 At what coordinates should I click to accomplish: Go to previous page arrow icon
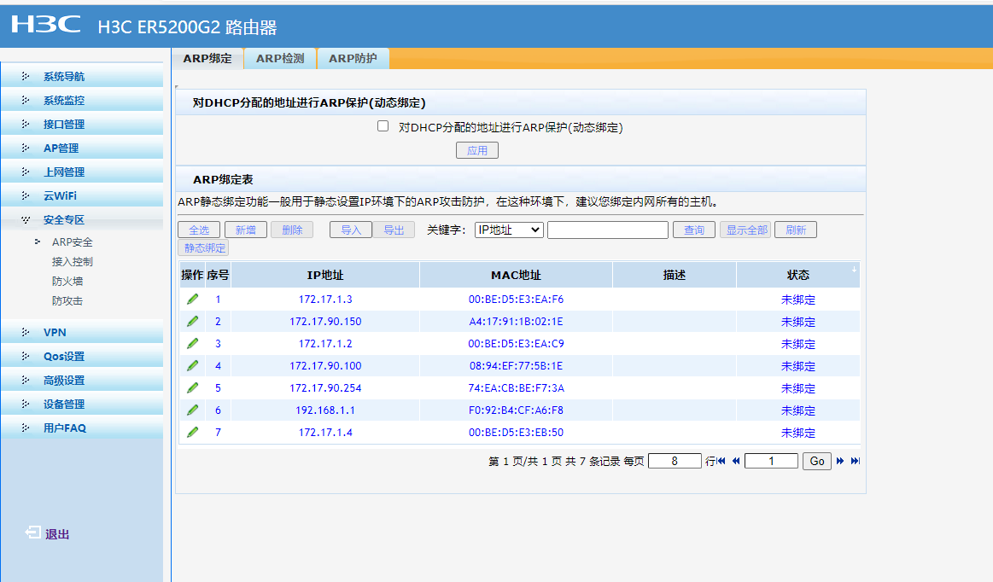click(736, 461)
